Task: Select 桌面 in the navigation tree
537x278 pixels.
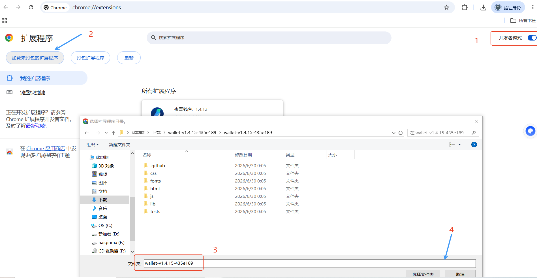Action: pos(102,217)
